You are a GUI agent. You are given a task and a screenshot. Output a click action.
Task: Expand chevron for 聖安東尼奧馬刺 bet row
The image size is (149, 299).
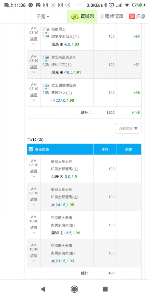[x=34, y=72]
